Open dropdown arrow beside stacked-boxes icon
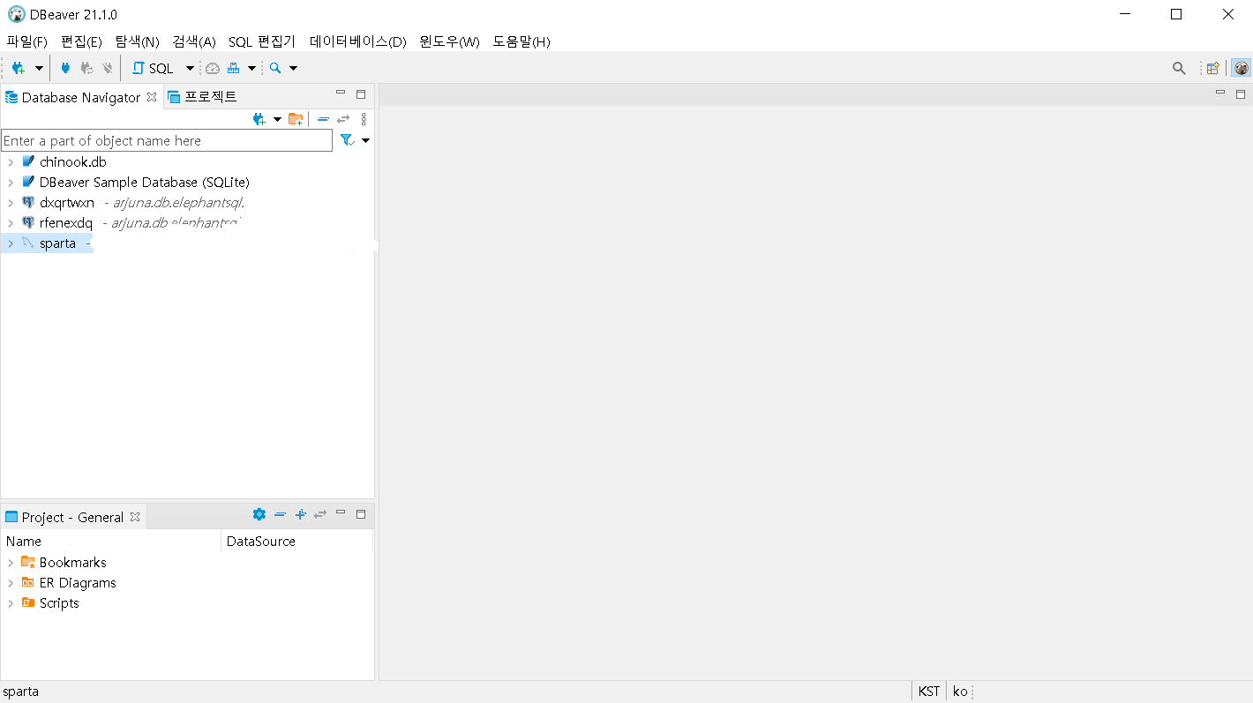The image size is (1253, 703). (251, 68)
